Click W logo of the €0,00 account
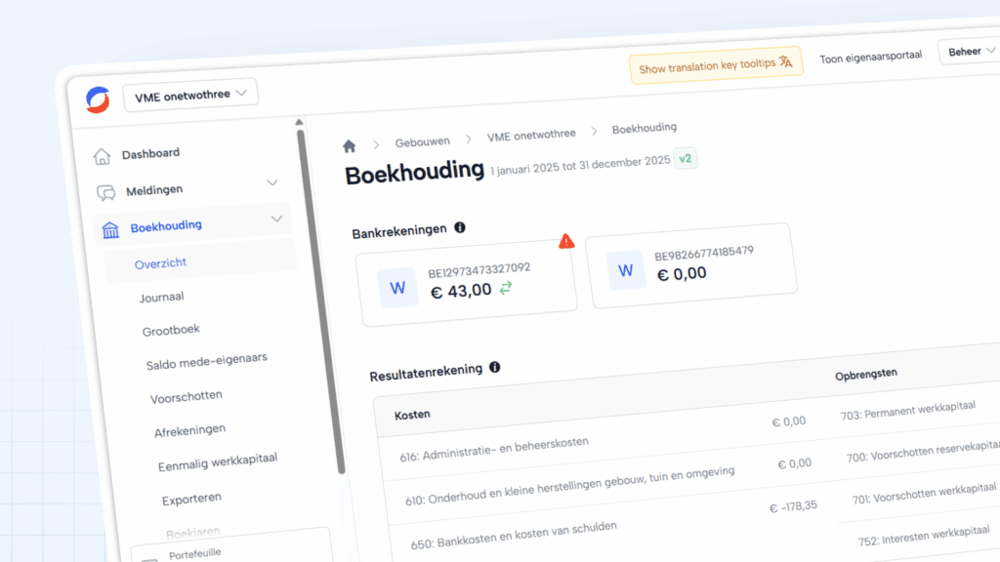This screenshot has height=562, width=1000. [x=625, y=271]
